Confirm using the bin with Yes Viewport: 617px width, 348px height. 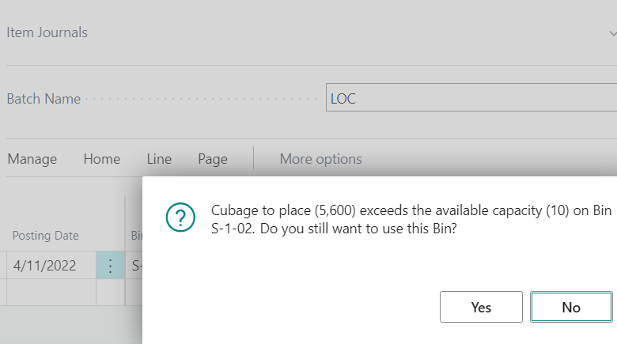point(481,307)
